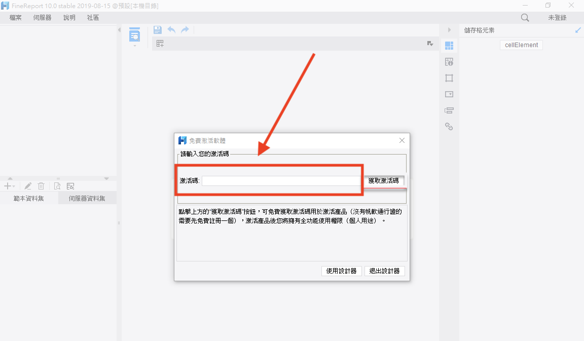
Task: Close the 免費激活軟體 dialog
Action: coord(402,140)
